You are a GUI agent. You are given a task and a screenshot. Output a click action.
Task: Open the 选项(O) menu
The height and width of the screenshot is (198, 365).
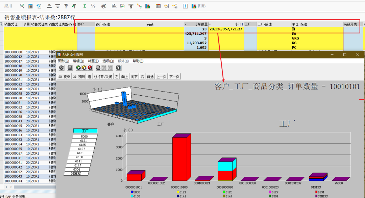pos(108,61)
